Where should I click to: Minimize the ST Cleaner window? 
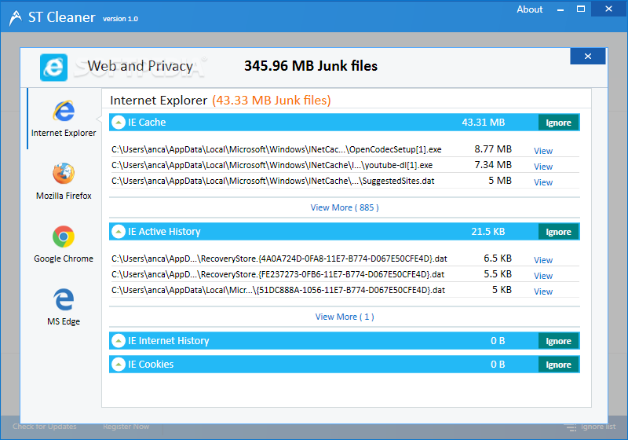[x=560, y=9]
